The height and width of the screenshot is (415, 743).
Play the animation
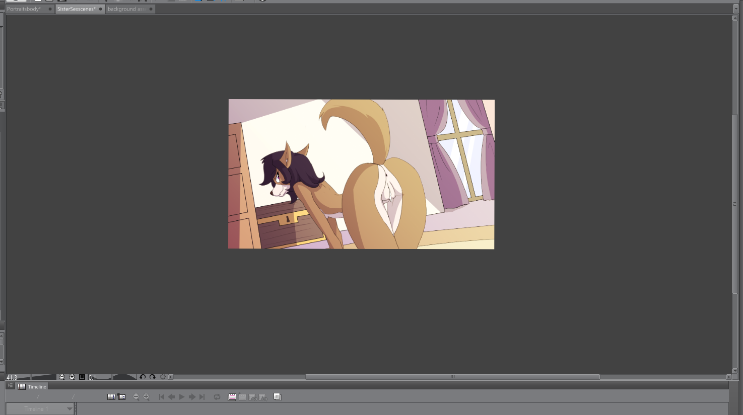(182, 397)
